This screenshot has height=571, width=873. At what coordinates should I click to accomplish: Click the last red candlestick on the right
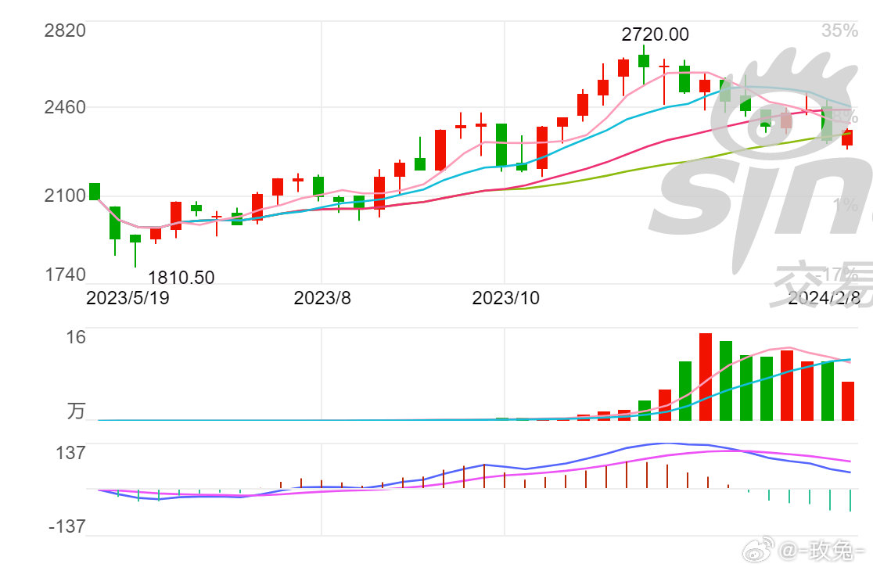coord(847,138)
